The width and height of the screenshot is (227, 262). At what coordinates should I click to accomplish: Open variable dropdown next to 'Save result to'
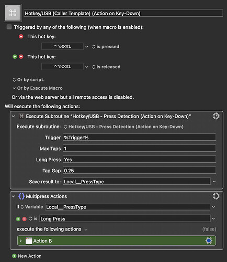click(214, 182)
